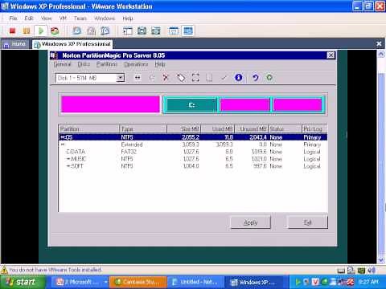
Task: Open the Snapshot Manager toolbar icon
Action: point(105,31)
